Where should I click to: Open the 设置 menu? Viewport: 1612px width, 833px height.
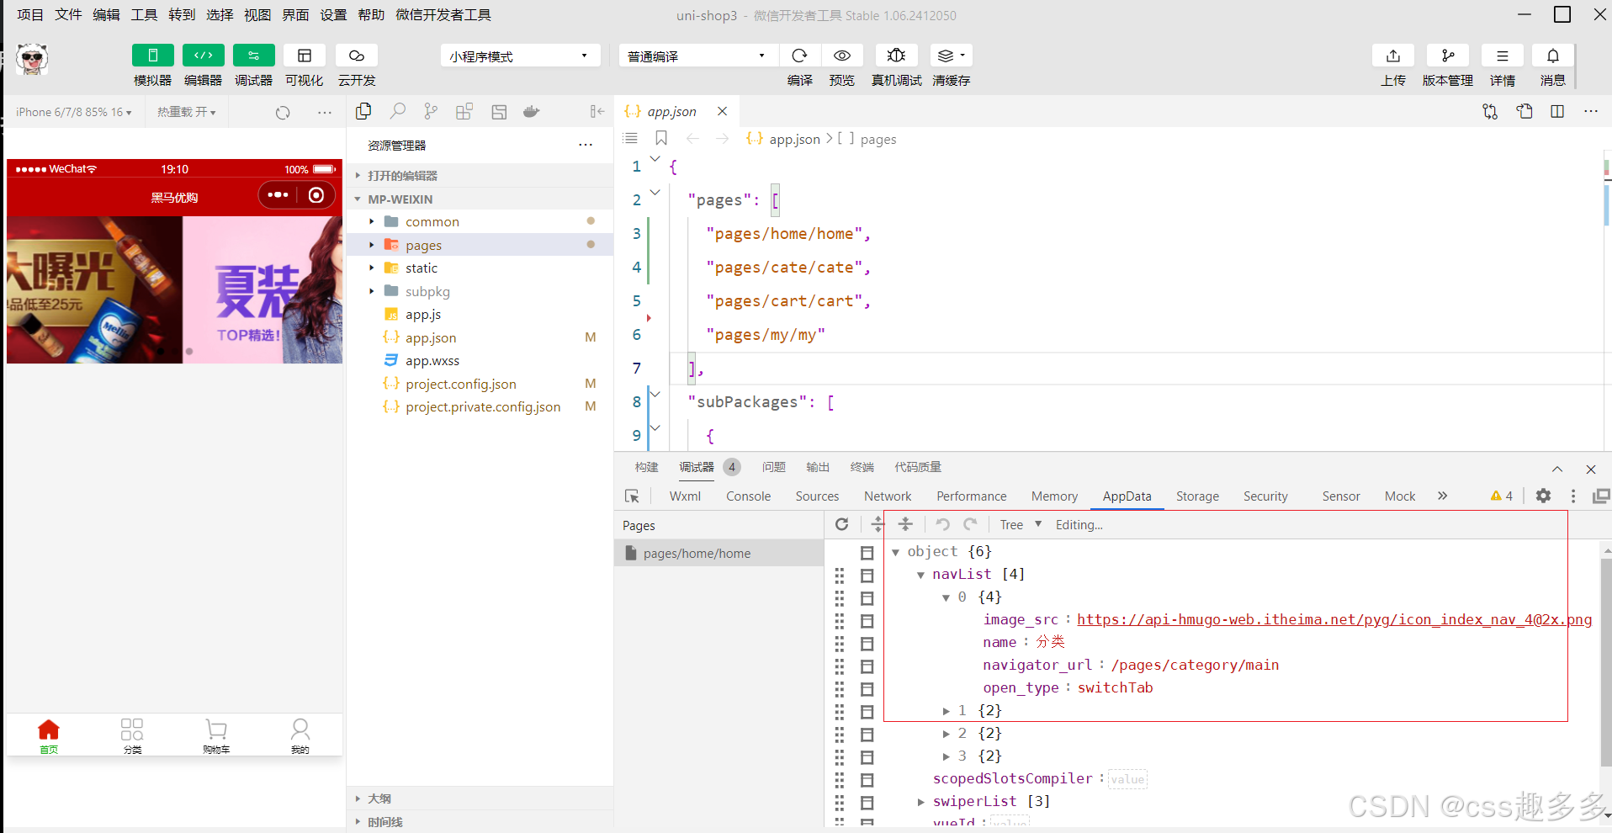click(333, 15)
